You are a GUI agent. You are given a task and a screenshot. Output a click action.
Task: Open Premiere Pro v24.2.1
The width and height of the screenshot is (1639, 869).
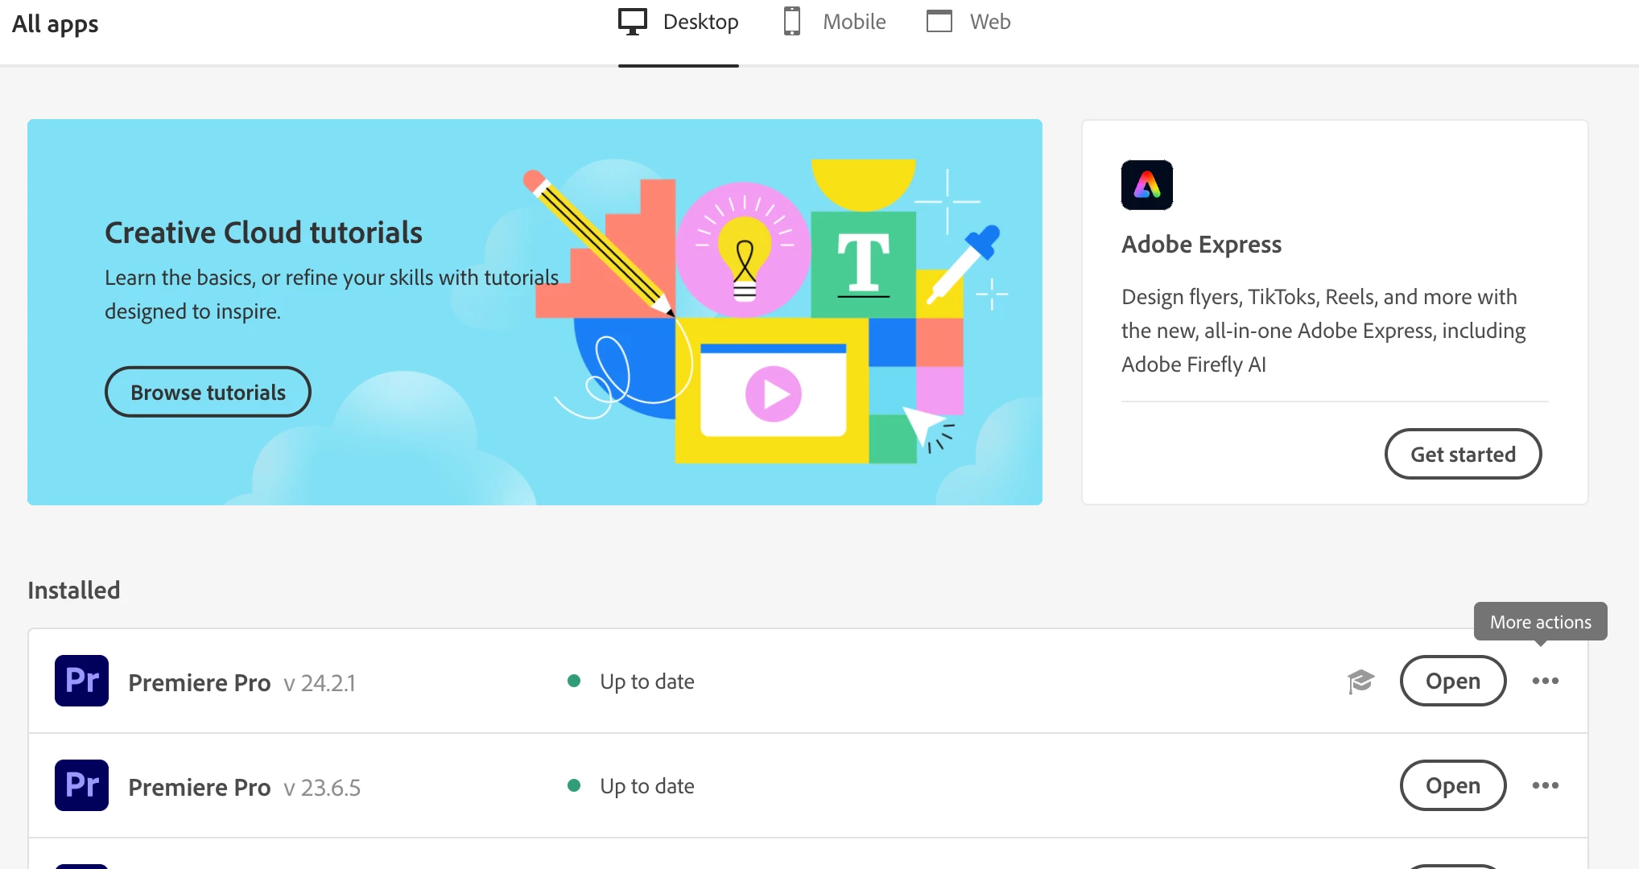point(1452,681)
